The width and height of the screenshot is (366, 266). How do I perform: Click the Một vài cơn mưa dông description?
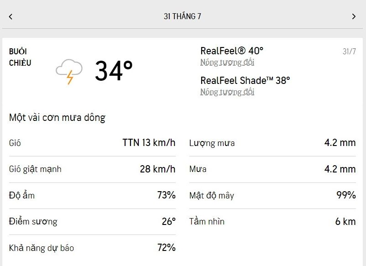point(57,118)
